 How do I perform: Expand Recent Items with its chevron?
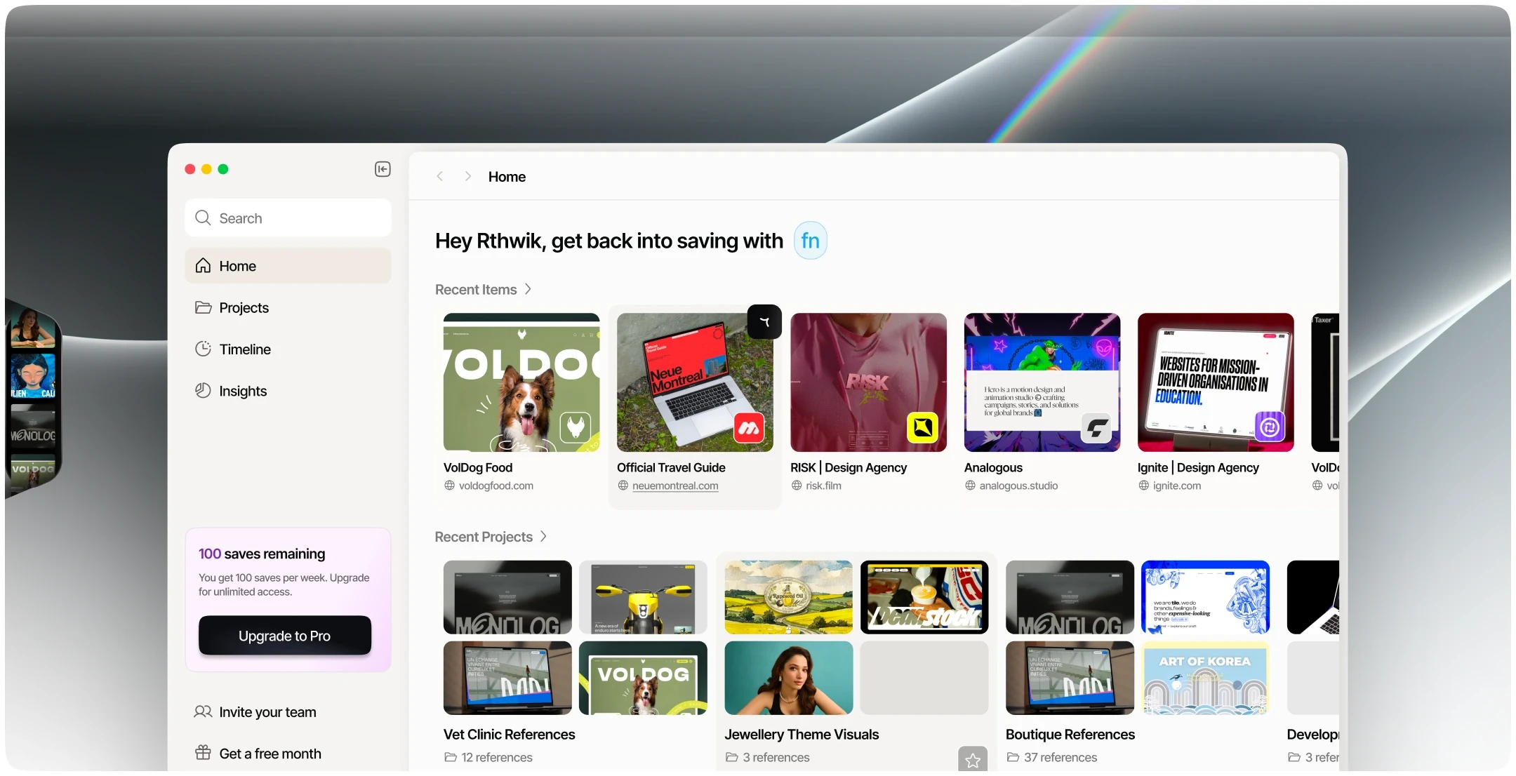pos(528,289)
